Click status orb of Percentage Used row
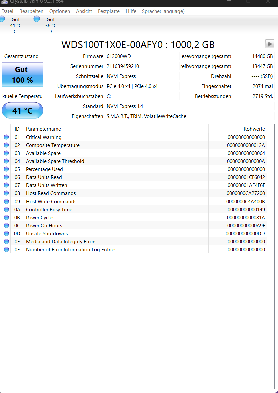This screenshot has width=278, height=393. (x=6, y=169)
